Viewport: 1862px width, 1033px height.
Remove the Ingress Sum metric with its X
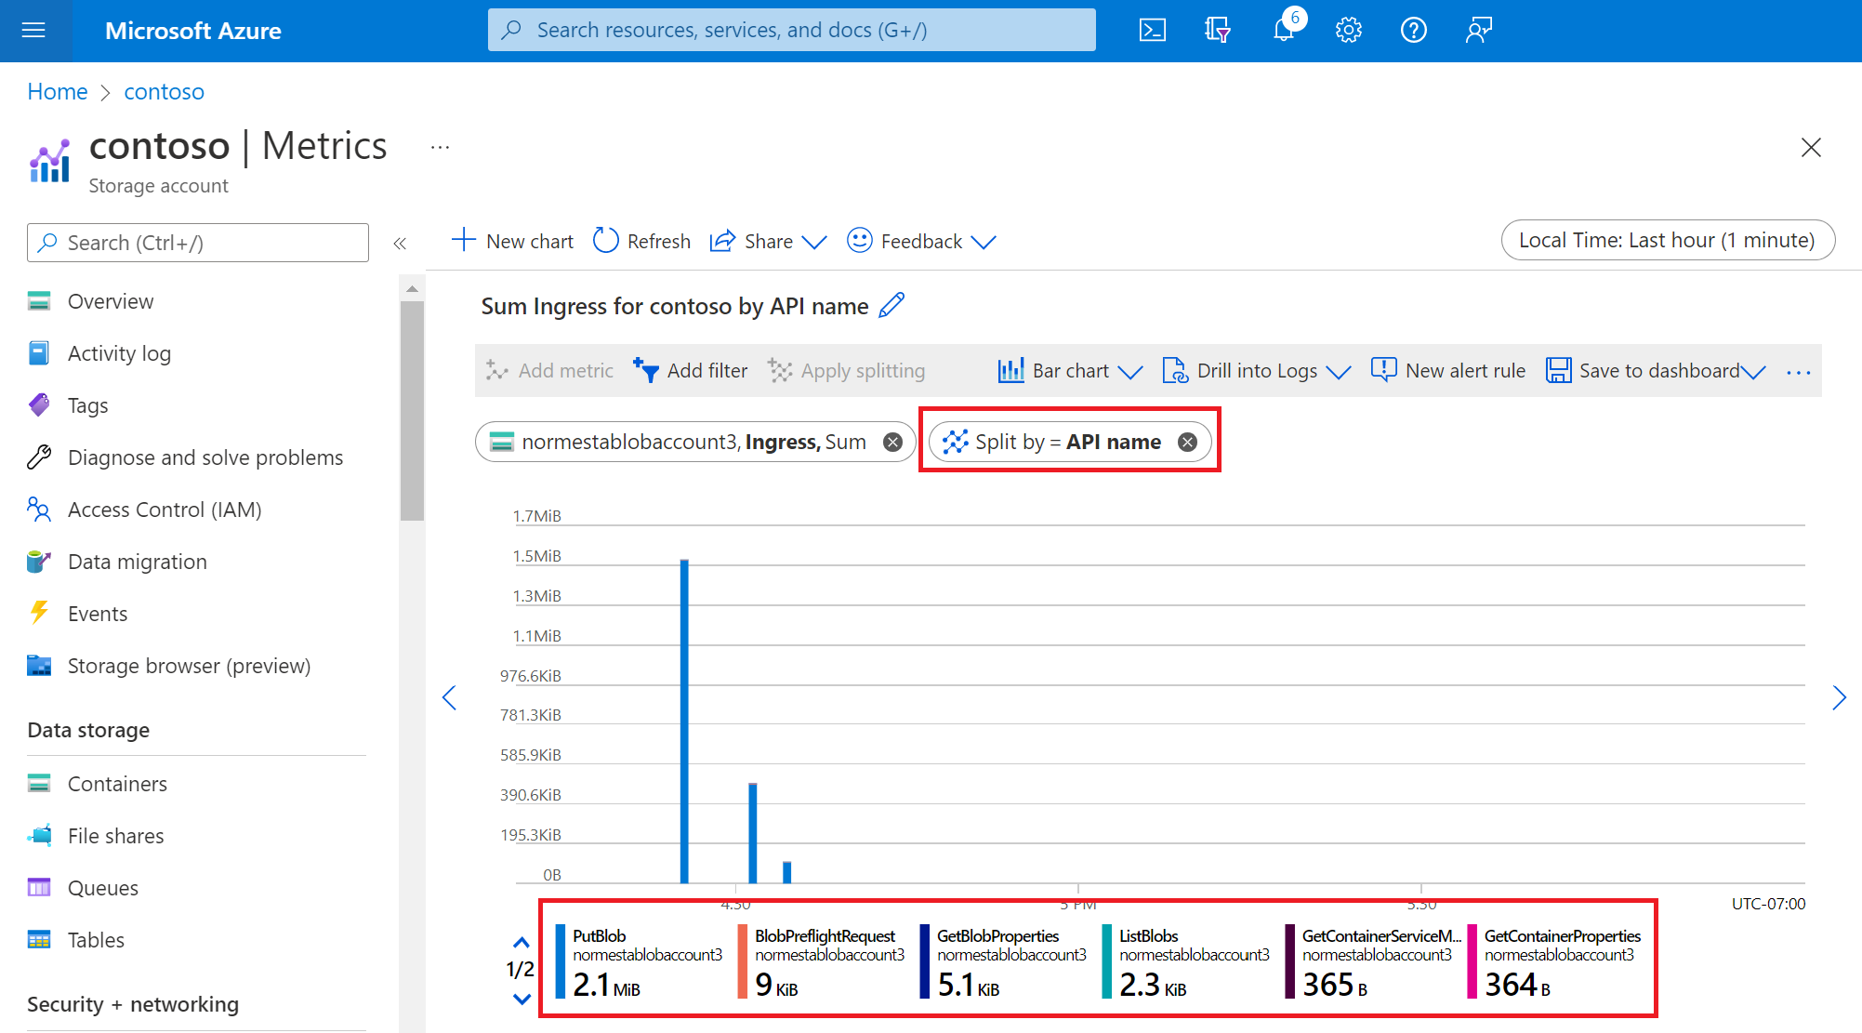pos(891,442)
